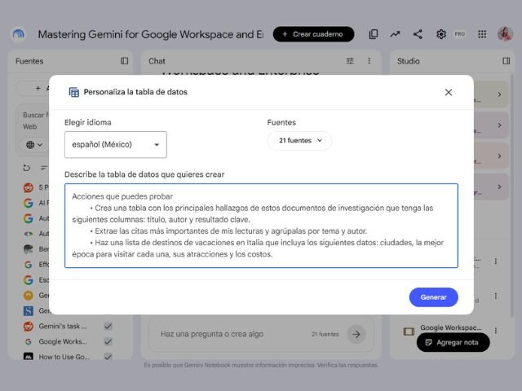
Task: Click the user profile avatar
Action: pos(505,34)
